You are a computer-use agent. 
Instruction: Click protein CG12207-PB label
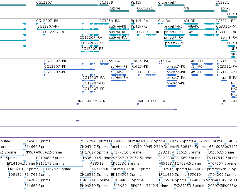click(55, 61)
